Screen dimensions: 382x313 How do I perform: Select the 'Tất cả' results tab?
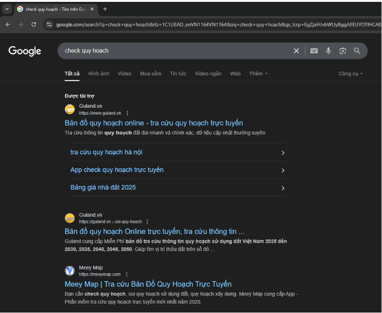[72, 74]
